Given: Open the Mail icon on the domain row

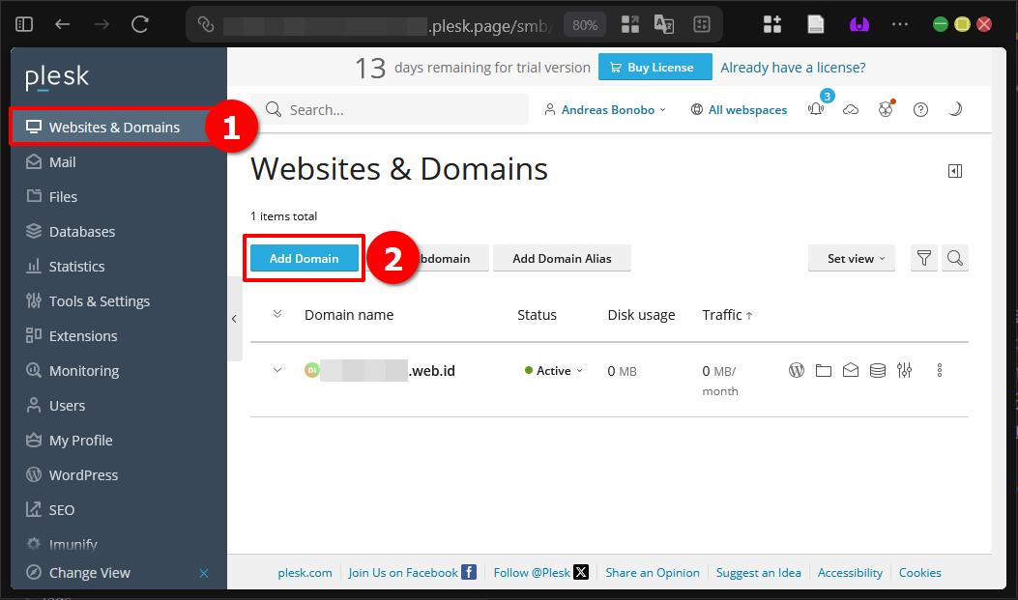Looking at the screenshot, I should coord(850,370).
